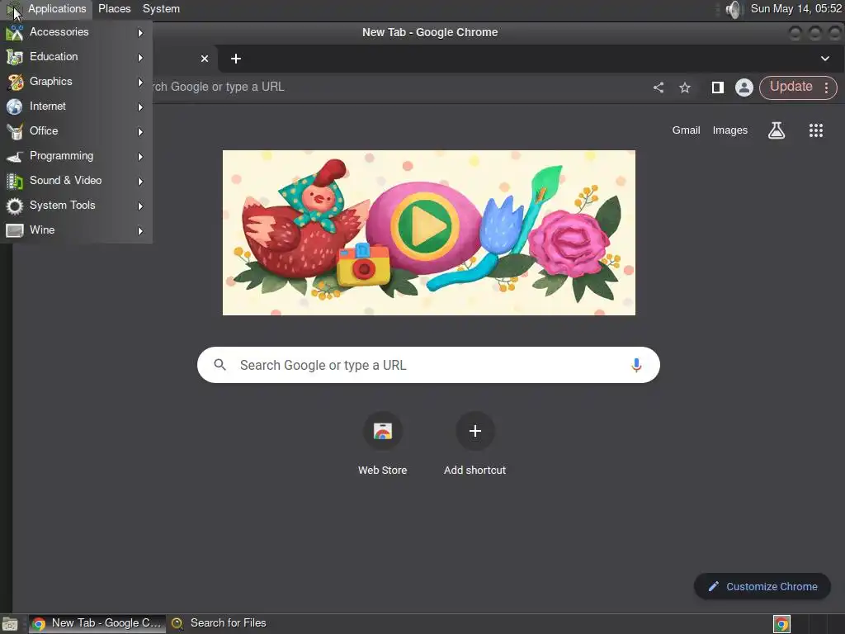Expand the Sound & Video submenu arrow

(140, 182)
